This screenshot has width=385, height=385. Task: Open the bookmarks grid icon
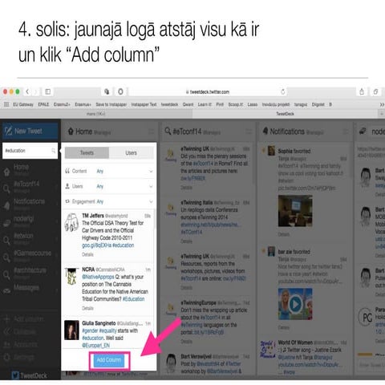coord(6,104)
